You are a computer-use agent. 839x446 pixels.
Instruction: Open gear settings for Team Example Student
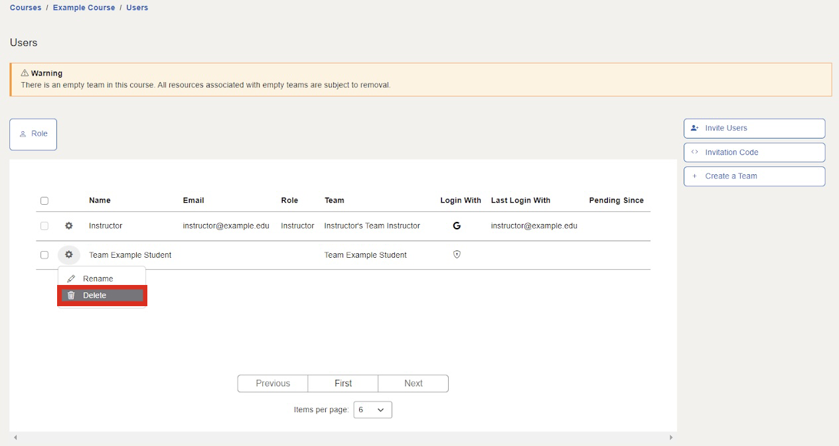[x=68, y=254]
